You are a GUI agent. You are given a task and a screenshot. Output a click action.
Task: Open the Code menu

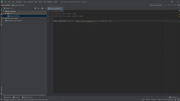[x=25, y=2]
